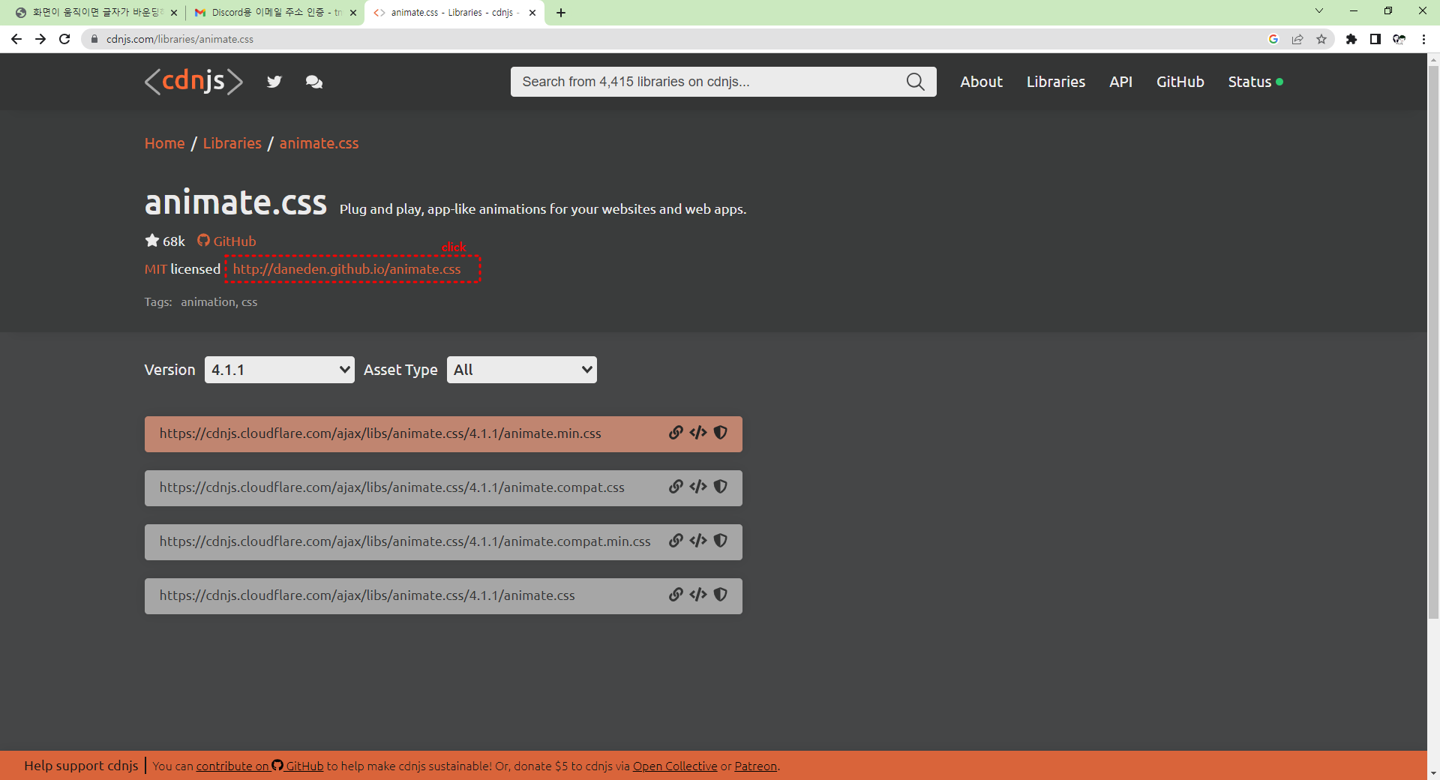Image resolution: width=1440 pixels, height=780 pixels.
Task: Click the 'animation, css' tags text
Action: (219, 301)
